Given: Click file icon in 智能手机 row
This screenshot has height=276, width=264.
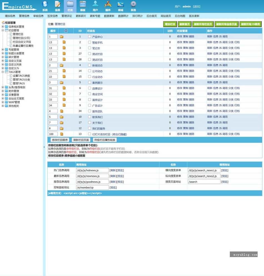Looking at the screenshot, I should [64, 42].
